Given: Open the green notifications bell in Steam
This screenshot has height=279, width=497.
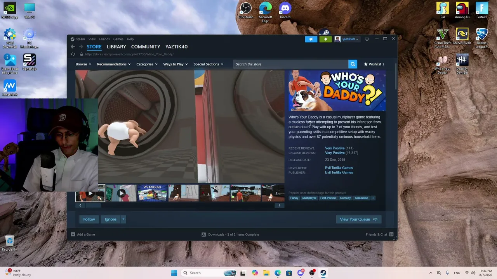Looking at the screenshot, I should pos(325,39).
